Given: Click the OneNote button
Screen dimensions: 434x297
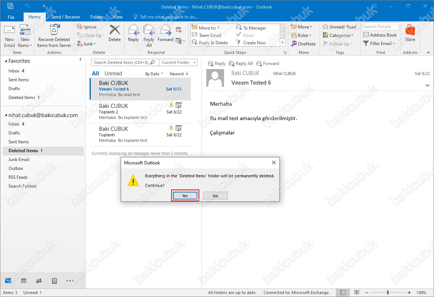Looking at the screenshot, I should [x=303, y=44].
